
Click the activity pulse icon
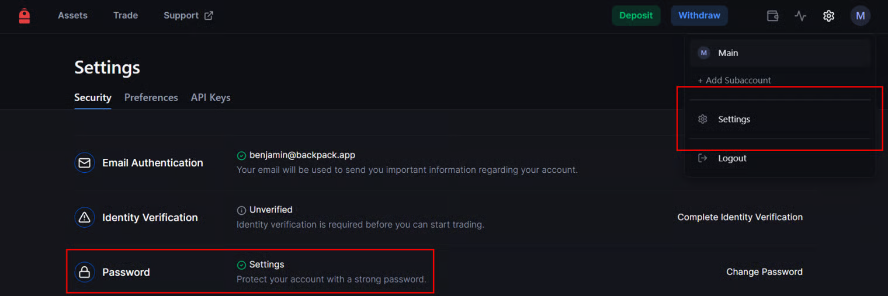[x=800, y=16]
